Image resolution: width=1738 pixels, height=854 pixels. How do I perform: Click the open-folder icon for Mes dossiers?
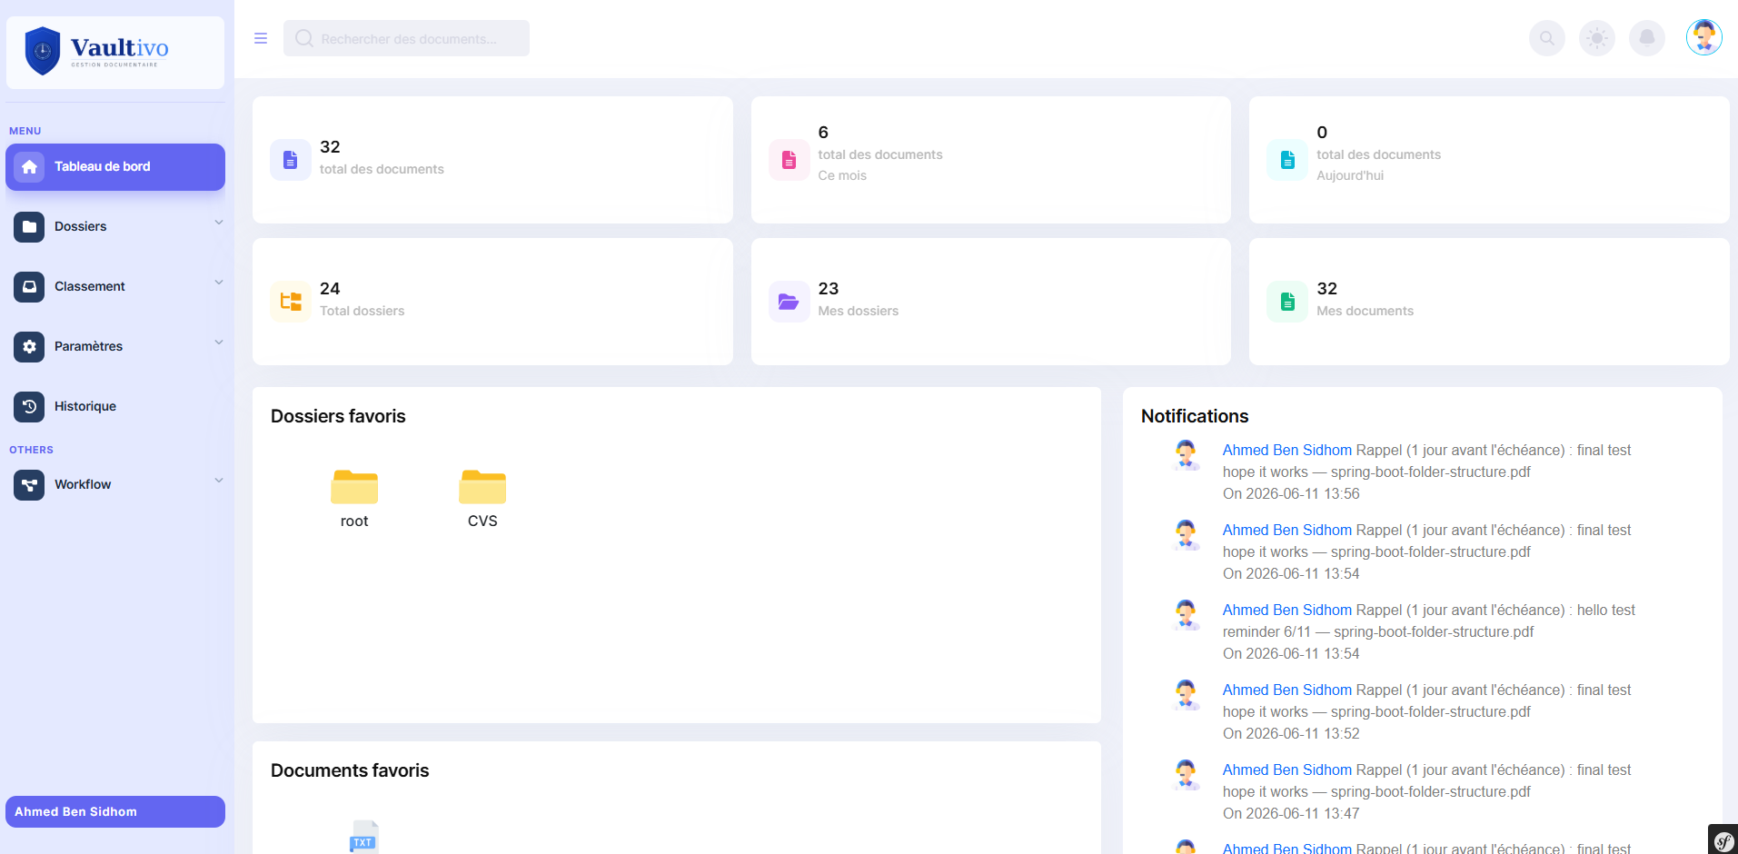[789, 302]
